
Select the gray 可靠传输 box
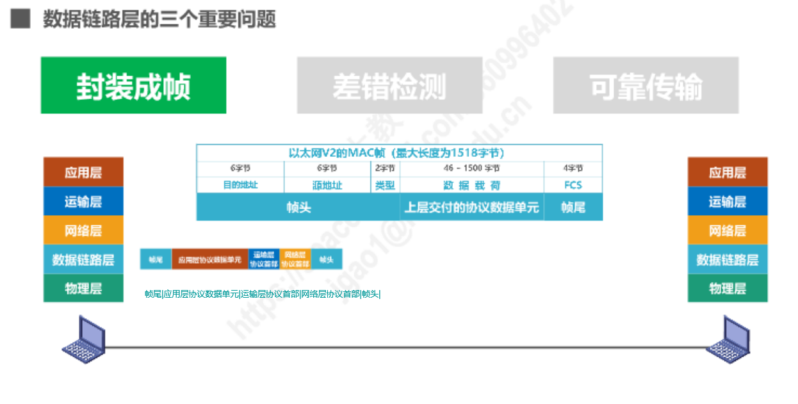(646, 85)
